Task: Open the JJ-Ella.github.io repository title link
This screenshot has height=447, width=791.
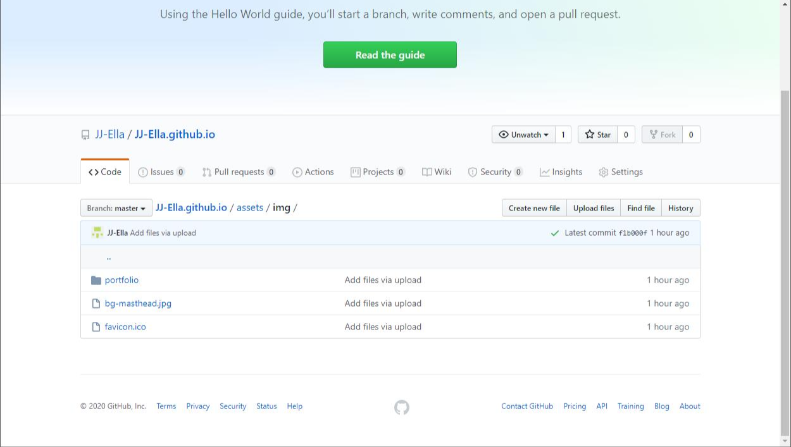Action: [175, 134]
